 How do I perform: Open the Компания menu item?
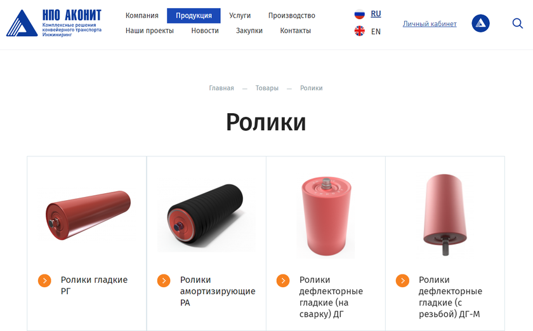coord(141,16)
